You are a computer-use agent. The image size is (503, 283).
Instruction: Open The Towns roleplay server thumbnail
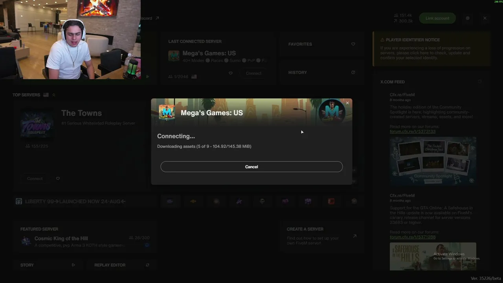coord(37,123)
